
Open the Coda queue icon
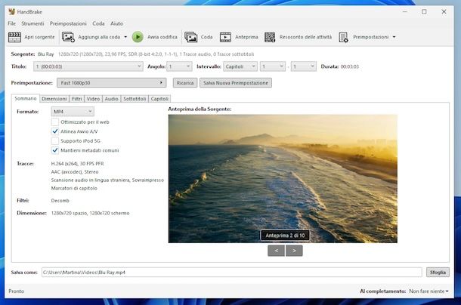(191, 36)
